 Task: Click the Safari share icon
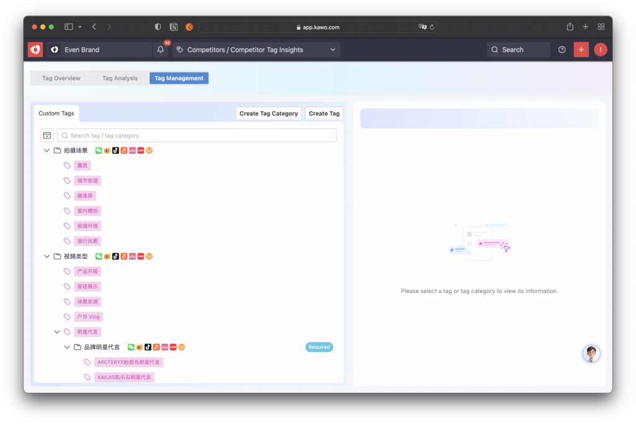pyautogui.click(x=570, y=27)
